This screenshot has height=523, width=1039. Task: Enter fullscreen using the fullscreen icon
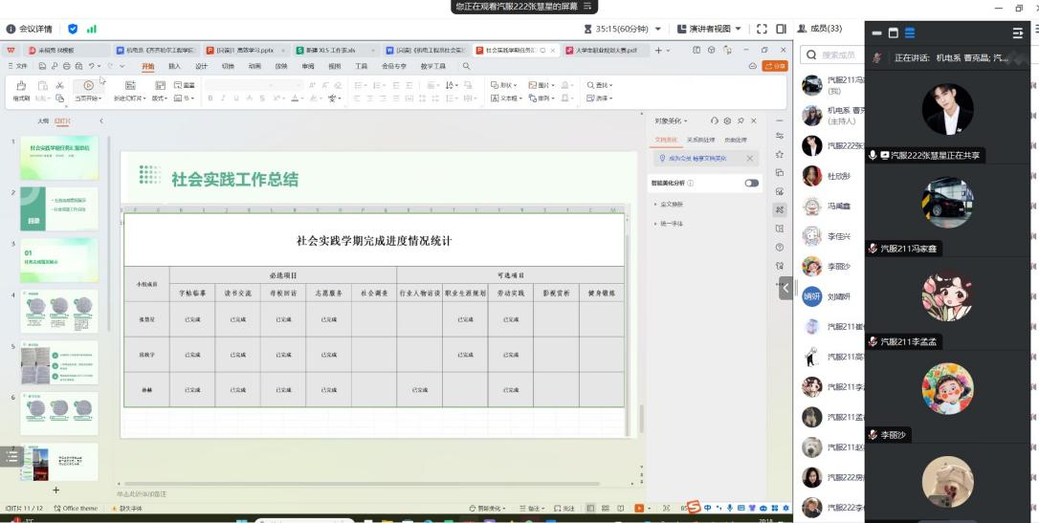tap(762, 29)
